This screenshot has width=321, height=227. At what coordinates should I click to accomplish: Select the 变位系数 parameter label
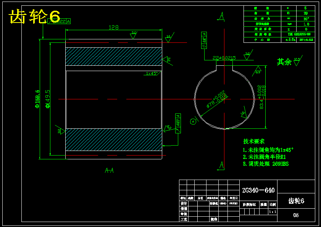[x=262, y=29]
